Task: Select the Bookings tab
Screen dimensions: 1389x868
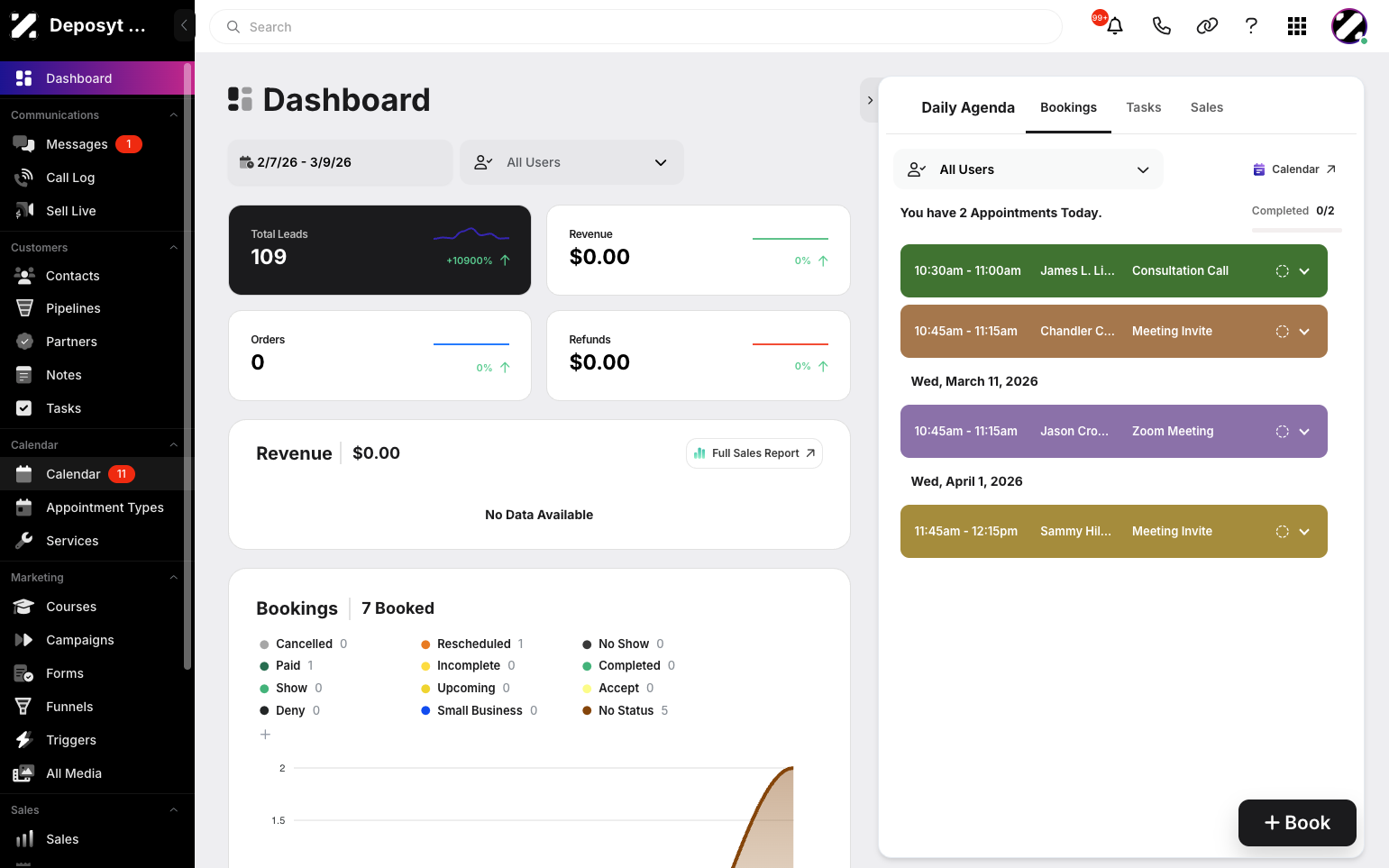Action: click(1068, 107)
